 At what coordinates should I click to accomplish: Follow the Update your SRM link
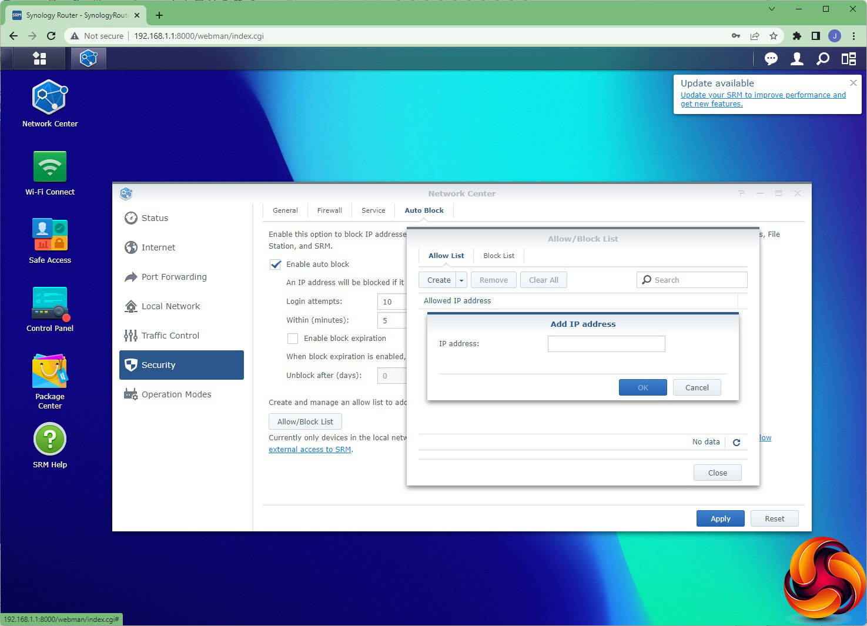(763, 99)
